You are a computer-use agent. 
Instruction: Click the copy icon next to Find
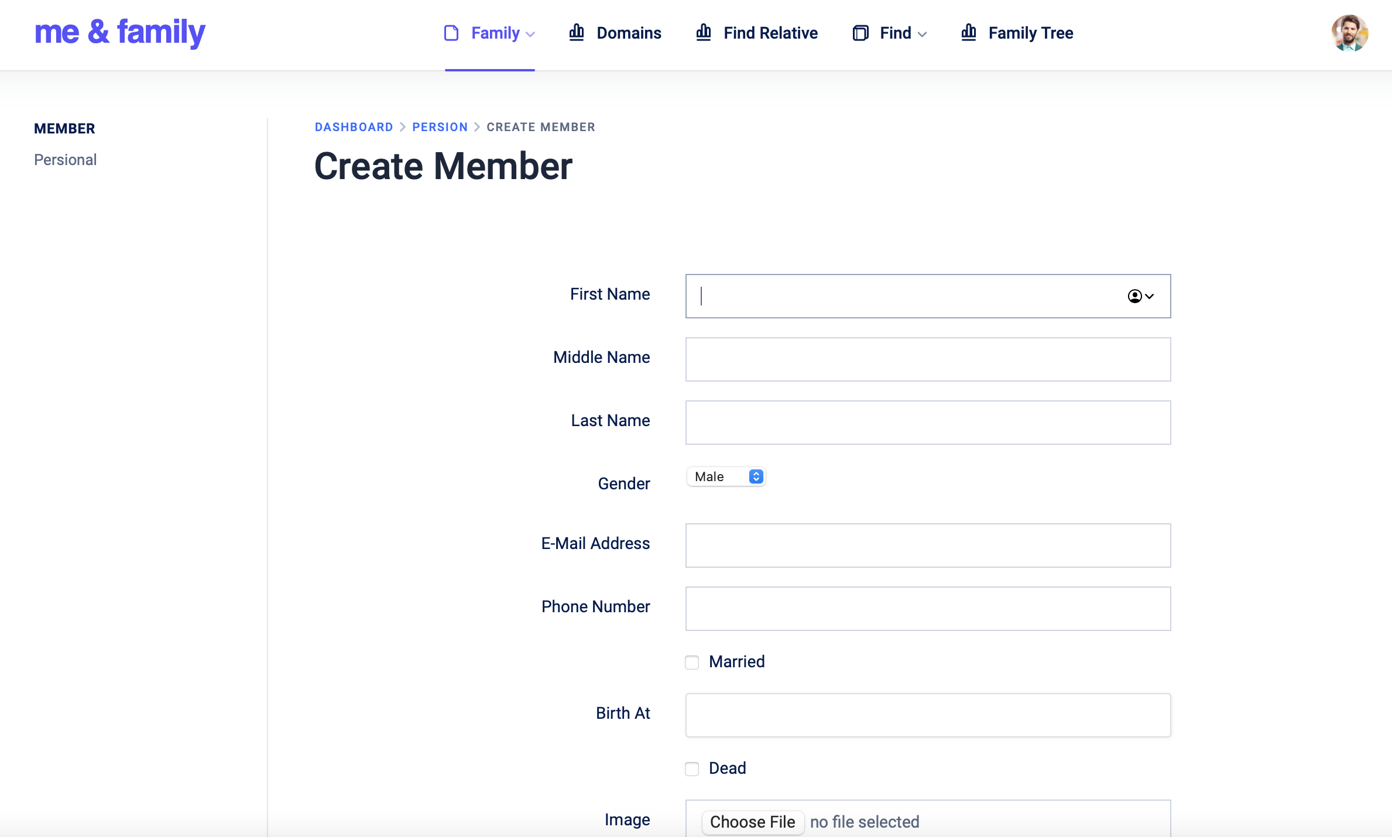click(x=860, y=33)
